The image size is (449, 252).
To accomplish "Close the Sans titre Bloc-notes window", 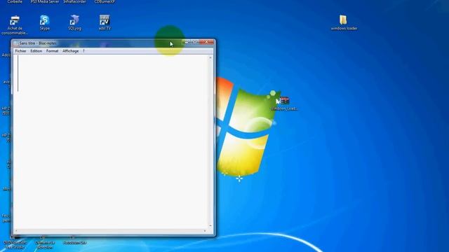I will 206,42.
